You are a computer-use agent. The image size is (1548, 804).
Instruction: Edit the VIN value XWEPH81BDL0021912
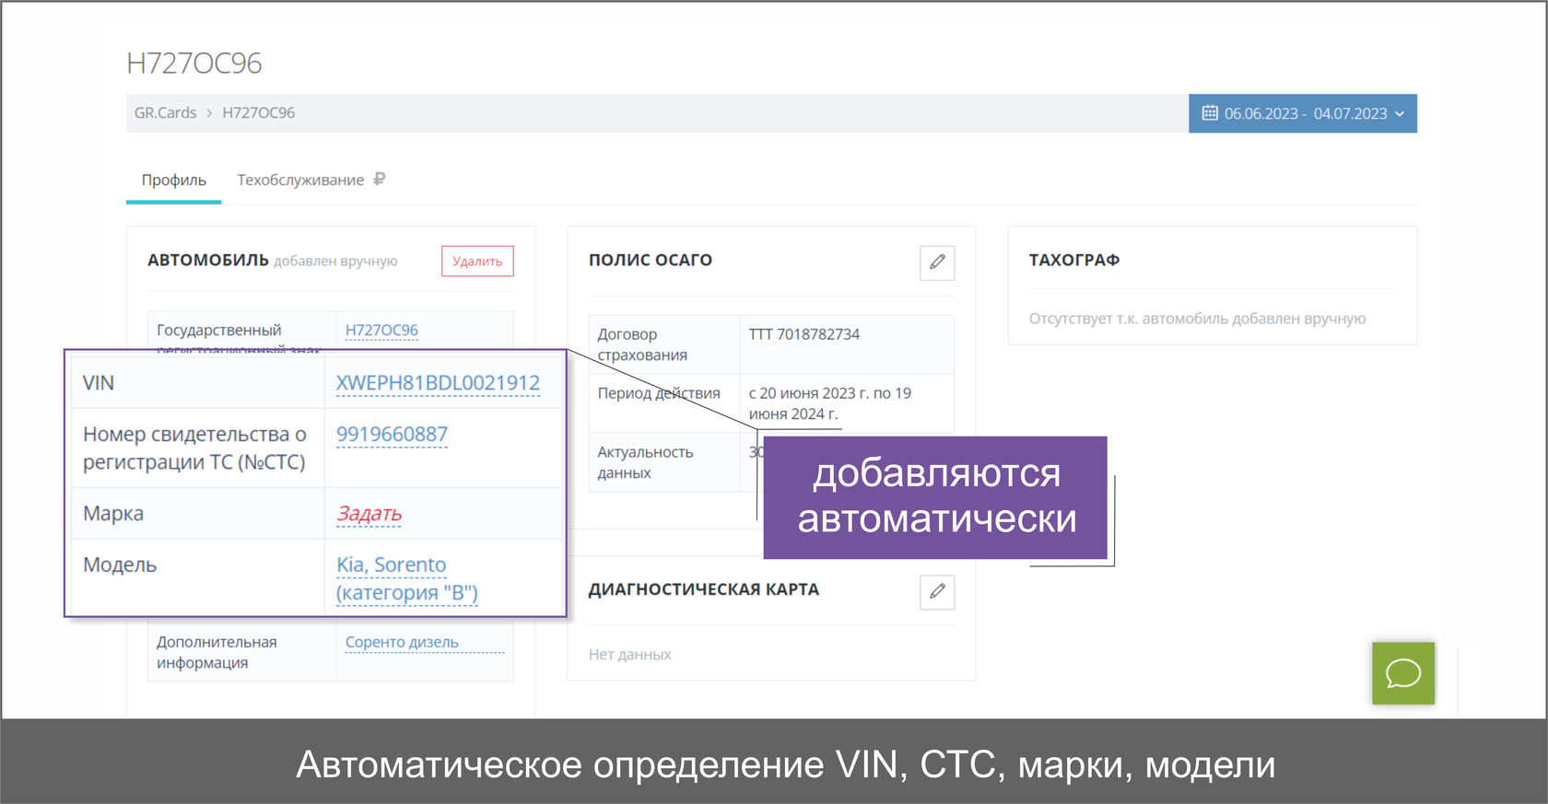point(438,383)
